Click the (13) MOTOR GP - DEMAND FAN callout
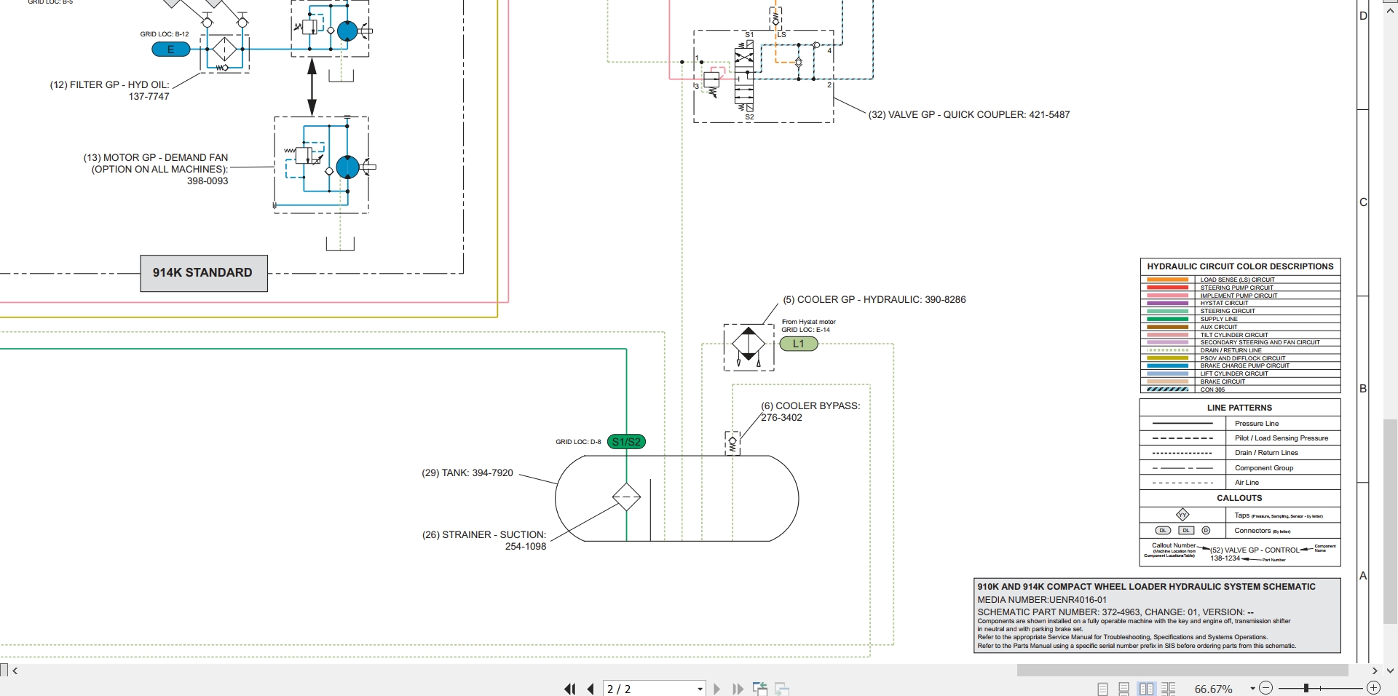 pyautogui.click(x=156, y=169)
